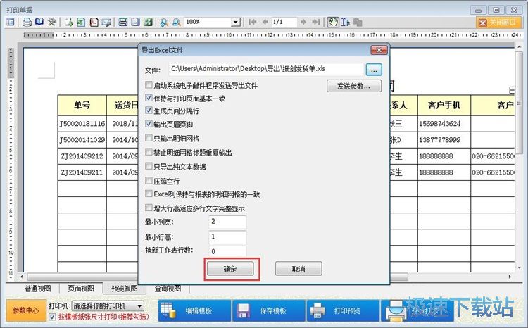The image size is (528, 328).
Task: Switch to 普通视图 tab
Action: pos(38,289)
